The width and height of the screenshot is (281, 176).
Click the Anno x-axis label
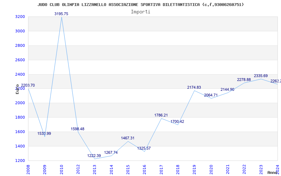pos(273,172)
